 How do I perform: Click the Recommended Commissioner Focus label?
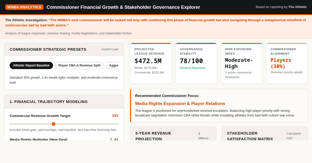point(167,96)
